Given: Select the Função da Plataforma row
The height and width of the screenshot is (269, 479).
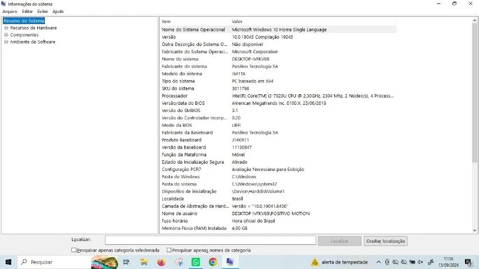Looking at the screenshot, I should click(278, 155).
